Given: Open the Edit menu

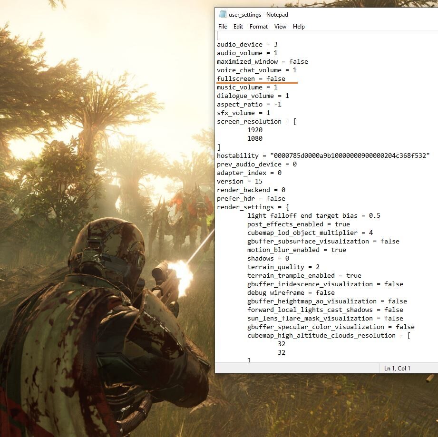Looking at the screenshot, I should click(x=238, y=27).
